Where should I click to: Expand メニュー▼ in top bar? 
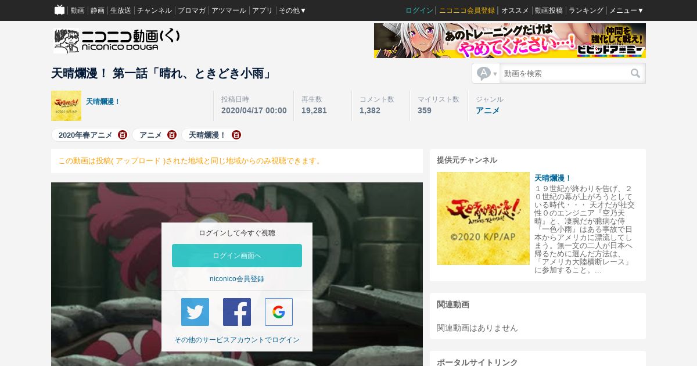626,10
